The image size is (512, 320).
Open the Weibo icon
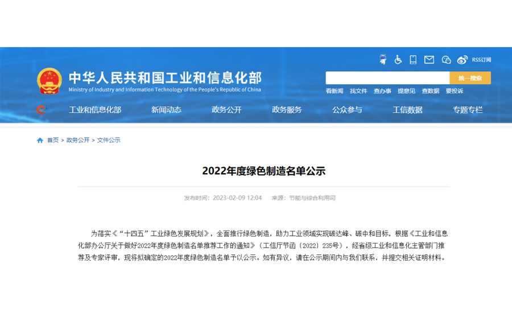(462, 60)
